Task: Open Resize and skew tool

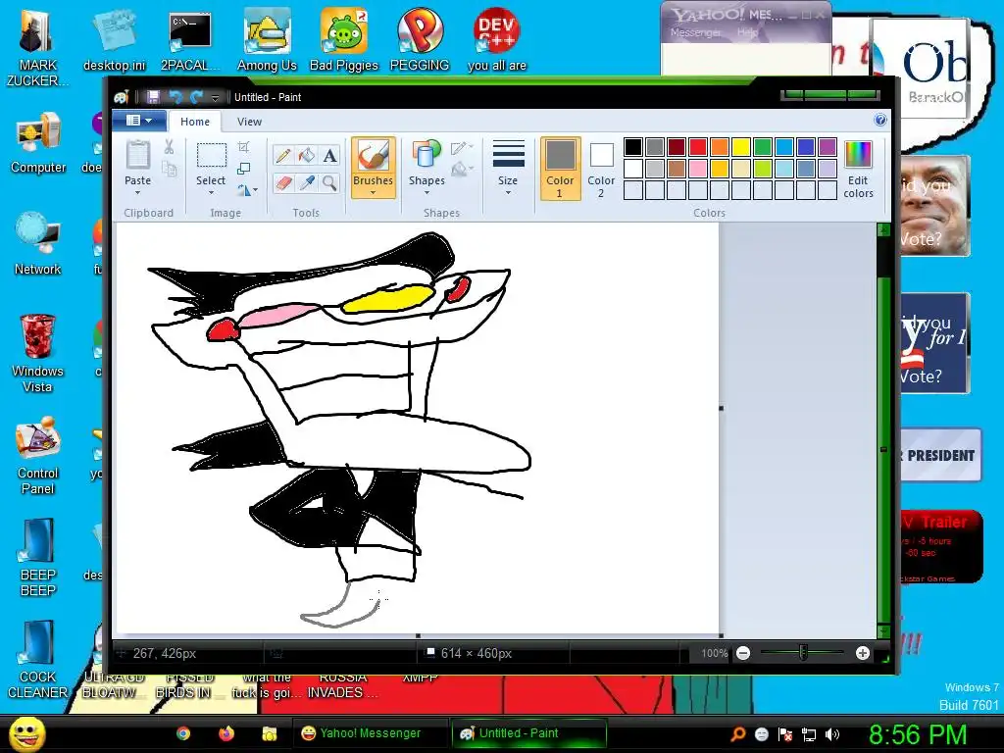Action: point(243,169)
